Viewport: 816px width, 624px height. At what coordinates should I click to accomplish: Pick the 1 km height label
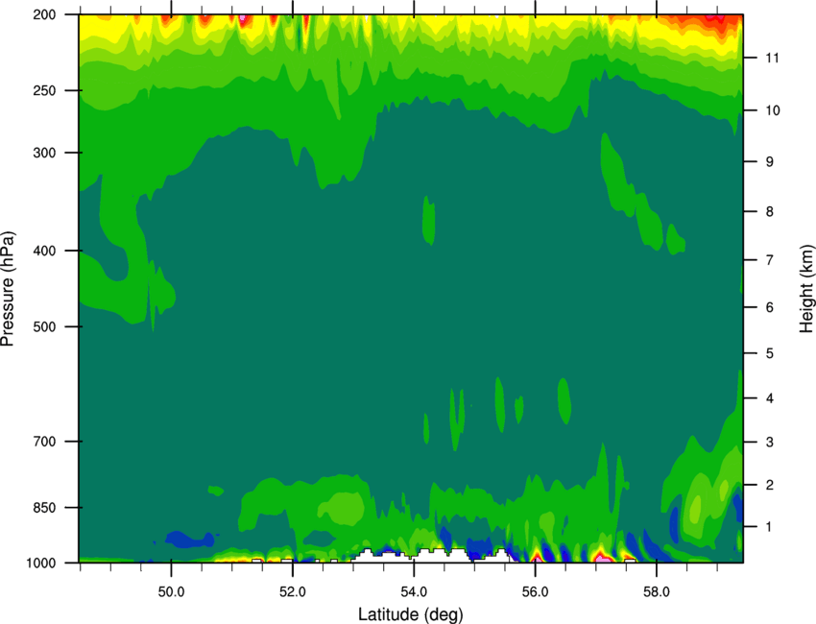click(x=770, y=527)
